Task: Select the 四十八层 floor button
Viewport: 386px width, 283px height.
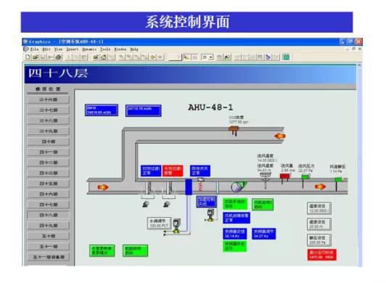Action: [48, 215]
